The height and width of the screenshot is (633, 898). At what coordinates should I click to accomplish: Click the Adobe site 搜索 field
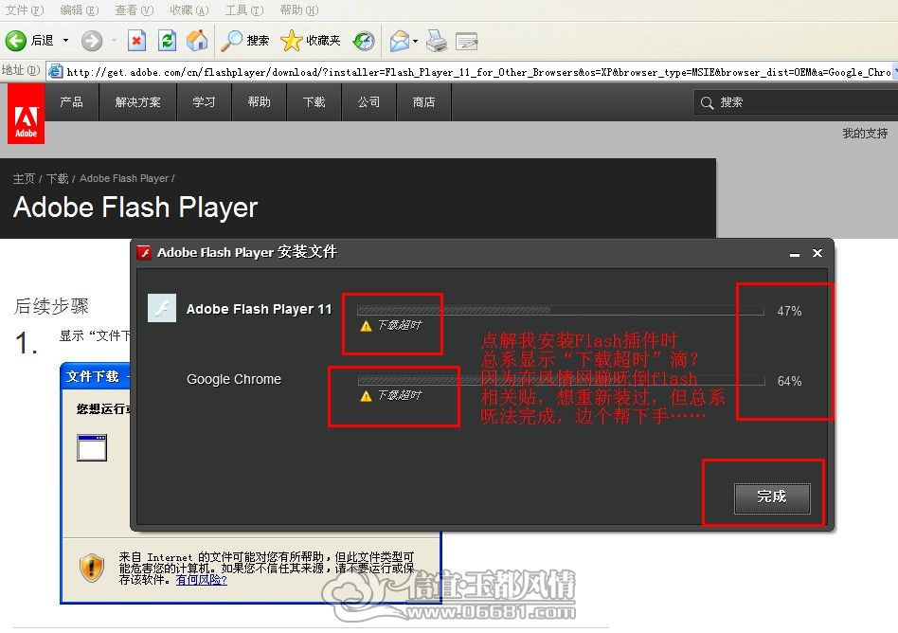tap(796, 102)
